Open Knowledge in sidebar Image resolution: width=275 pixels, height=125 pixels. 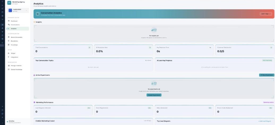click(18, 45)
